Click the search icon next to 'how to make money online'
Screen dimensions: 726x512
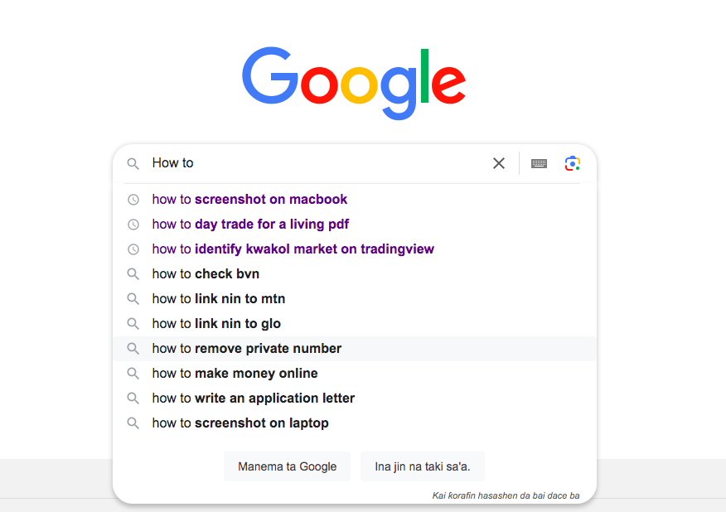pos(133,374)
